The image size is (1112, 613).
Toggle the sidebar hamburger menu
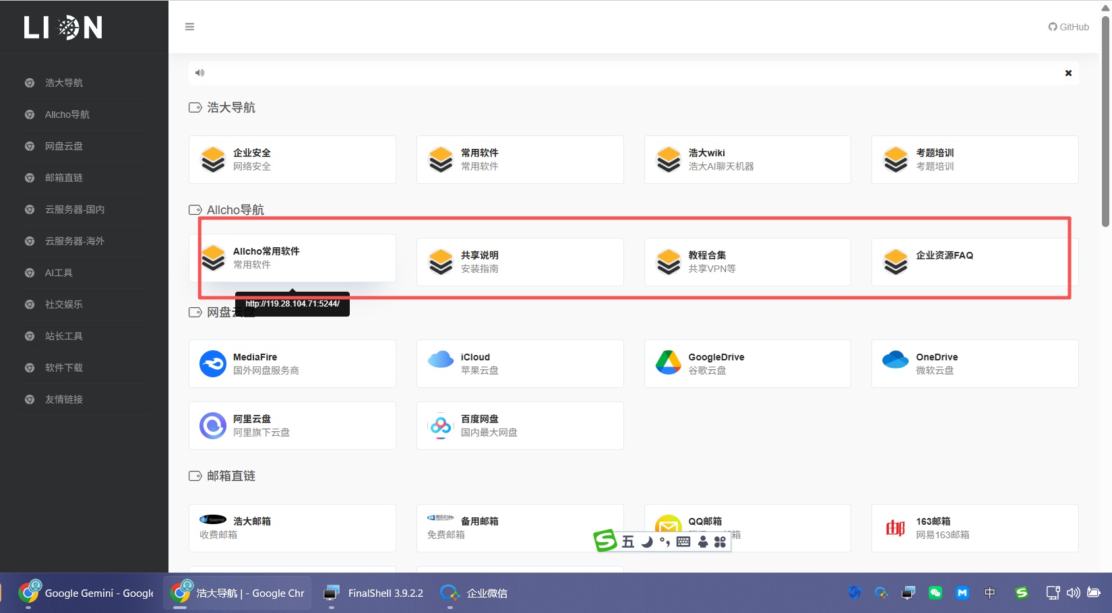(189, 27)
